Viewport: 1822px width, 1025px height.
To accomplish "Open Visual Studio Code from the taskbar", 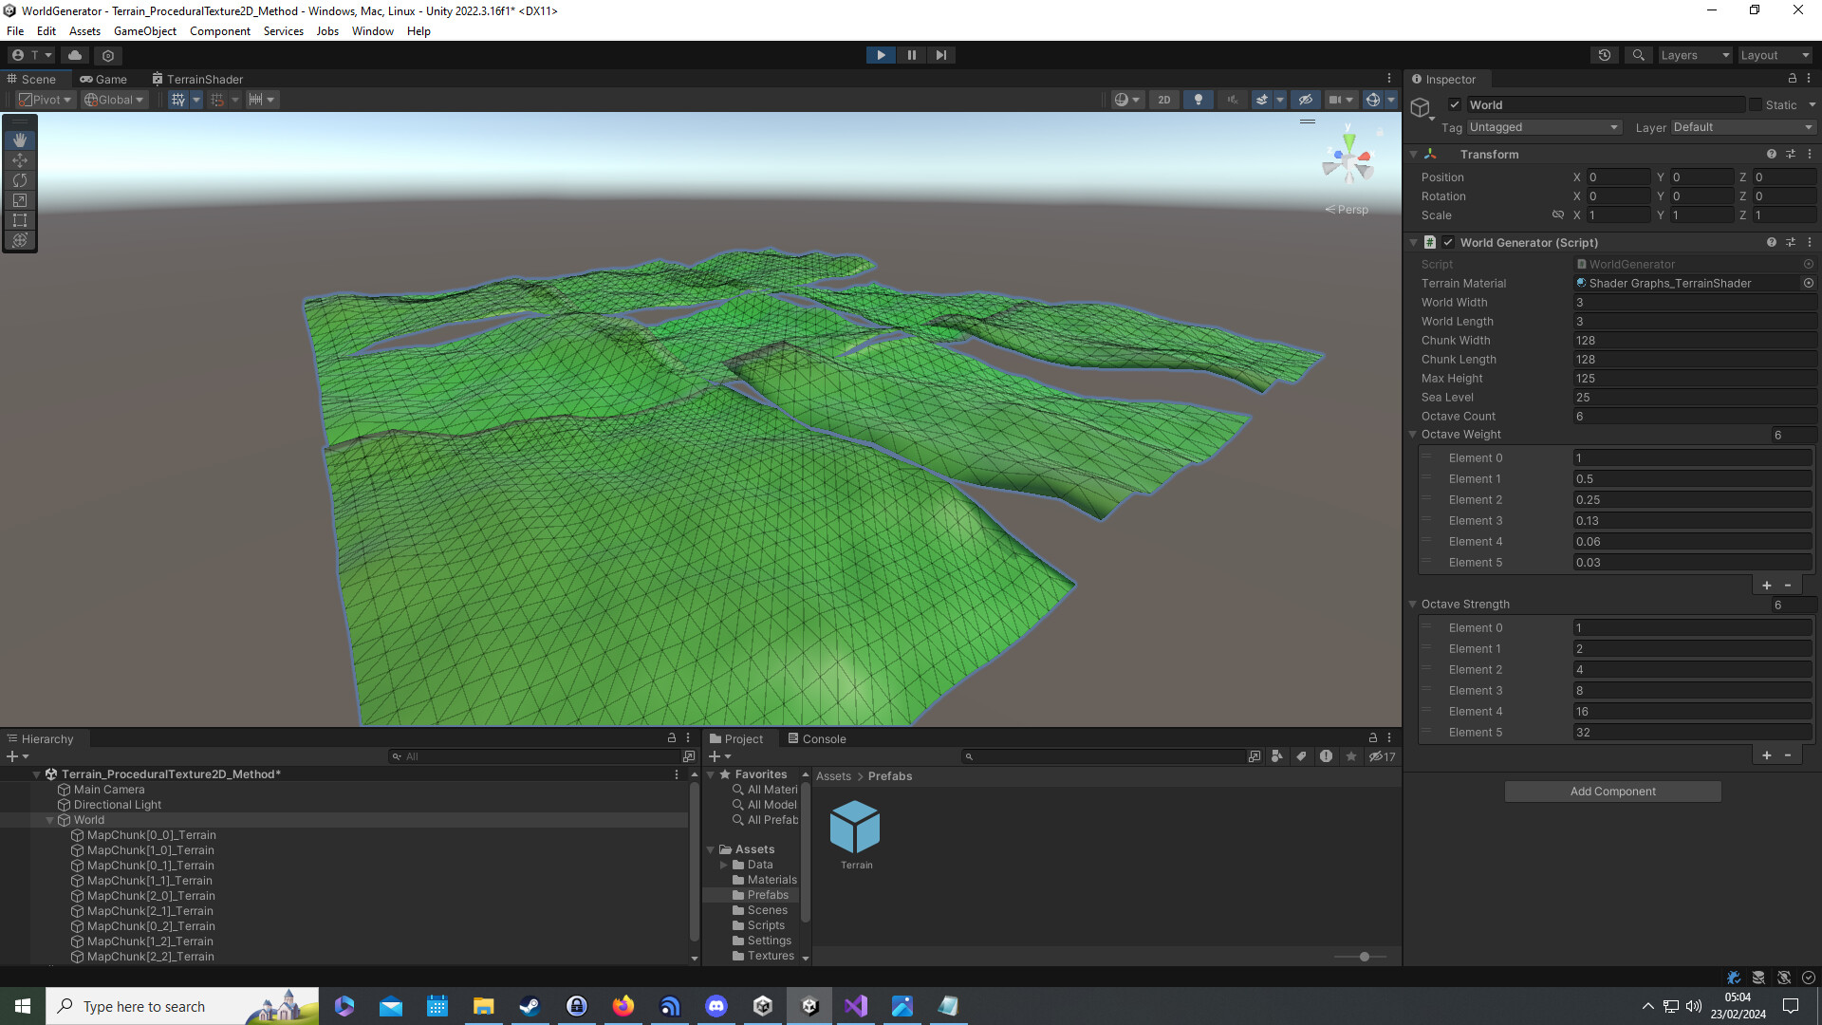I will coord(855,1006).
